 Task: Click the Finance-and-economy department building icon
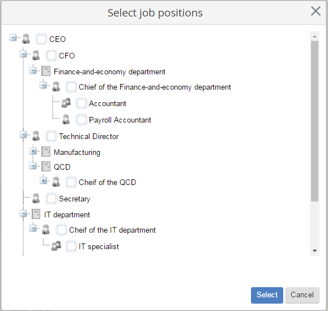click(46, 71)
